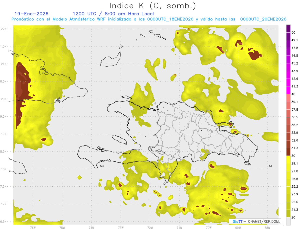Click the colorbar value "50"
This screenshot has height=231, width=300.
coord(293,33)
